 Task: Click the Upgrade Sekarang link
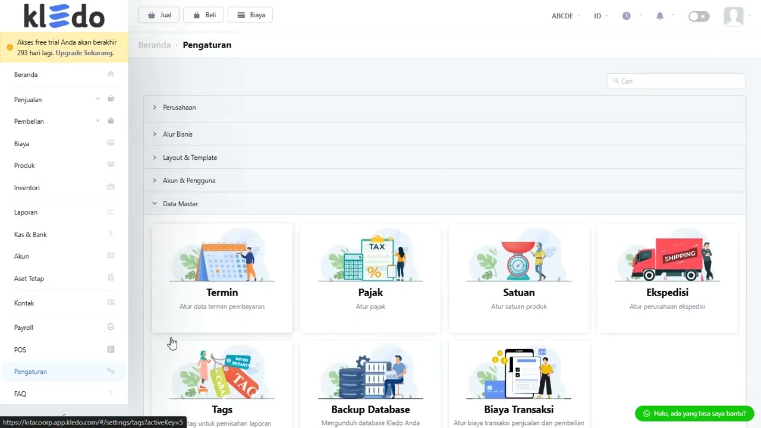point(84,53)
